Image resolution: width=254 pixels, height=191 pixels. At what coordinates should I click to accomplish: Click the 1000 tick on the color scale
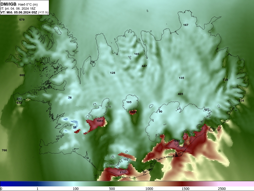(x=149, y=189)
